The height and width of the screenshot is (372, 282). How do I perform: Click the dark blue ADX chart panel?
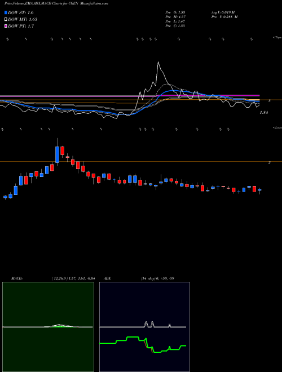pos(144,327)
